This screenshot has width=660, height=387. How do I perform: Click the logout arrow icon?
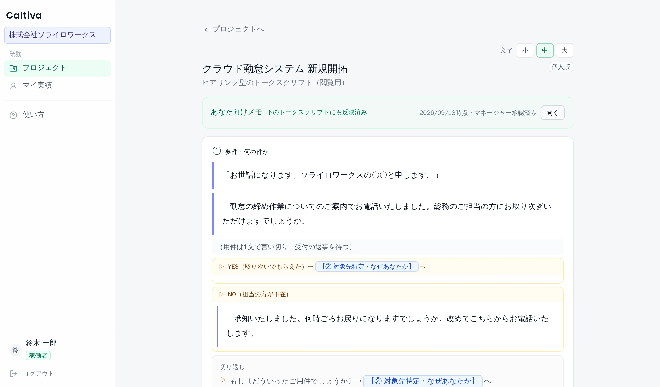[x=13, y=374]
